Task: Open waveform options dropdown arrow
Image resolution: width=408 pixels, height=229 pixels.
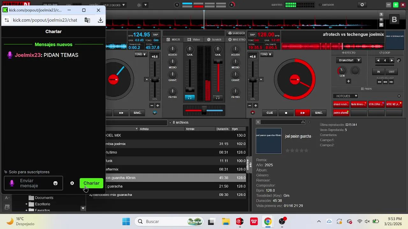Action: click(x=145, y=5)
